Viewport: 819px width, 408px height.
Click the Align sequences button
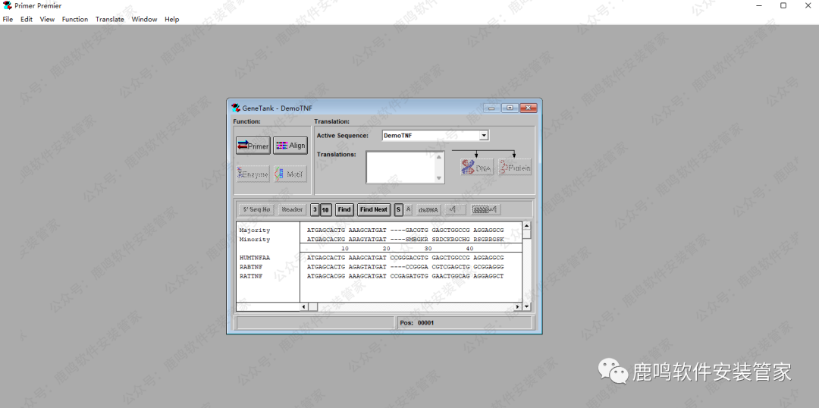coord(290,146)
